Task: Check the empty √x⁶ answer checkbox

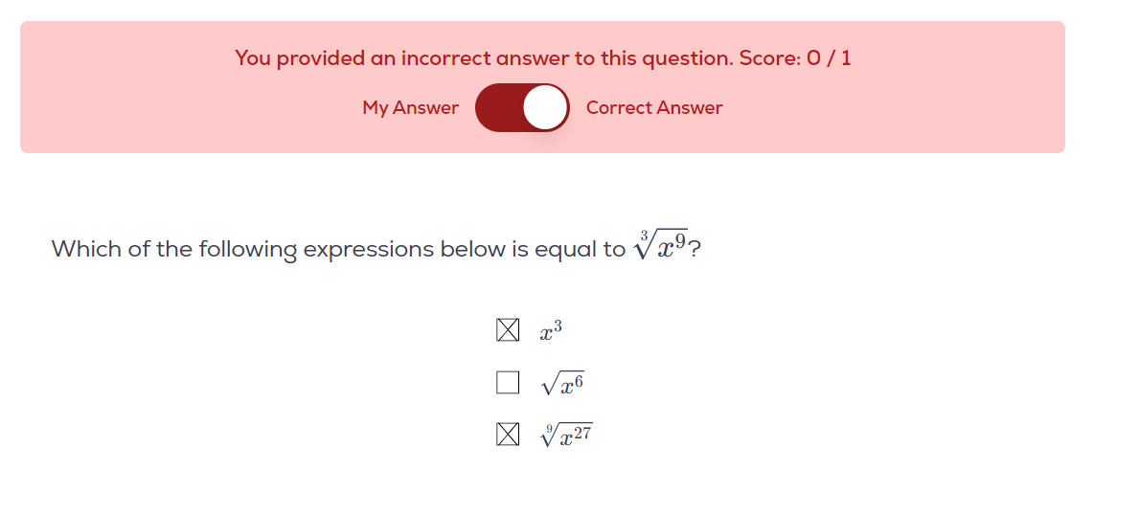Action: point(508,384)
